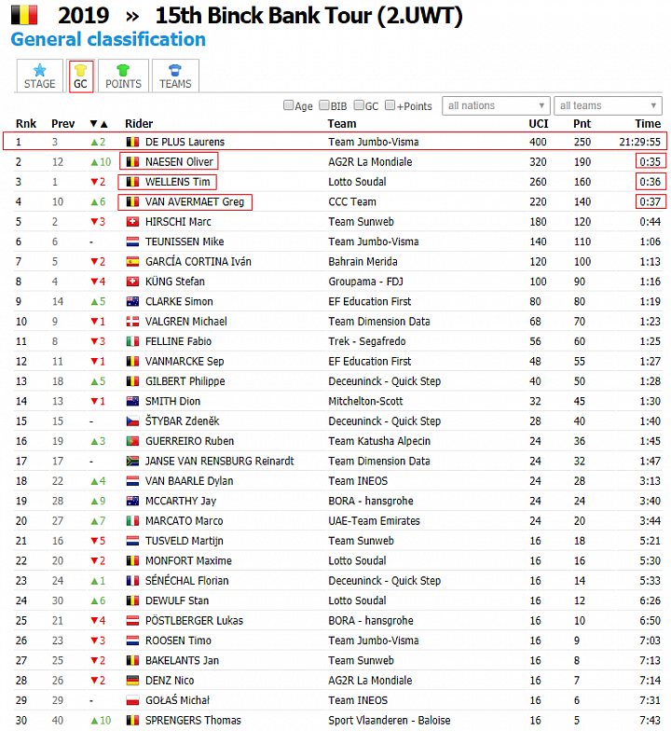The height and width of the screenshot is (731, 671).
Task: Click Italian flag beside FELLINE Fabio
Action: pyautogui.click(x=132, y=341)
